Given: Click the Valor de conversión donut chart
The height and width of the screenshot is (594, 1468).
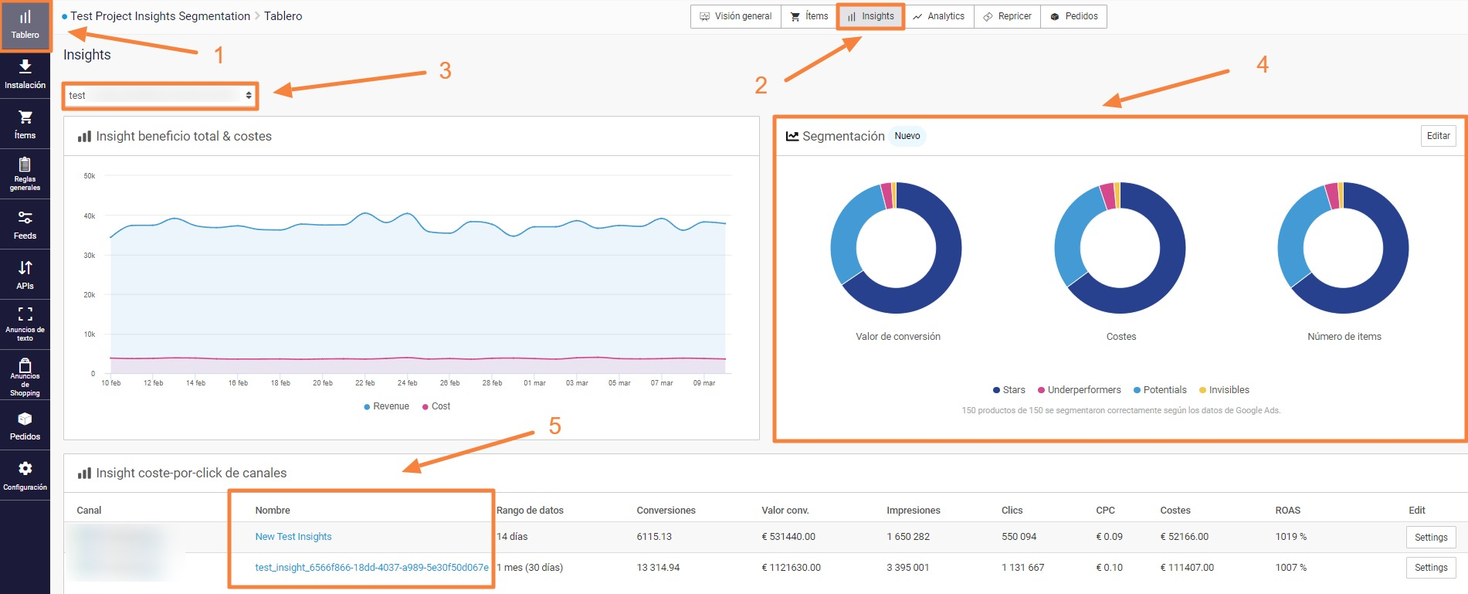Looking at the screenshot, I should point(896,249).
